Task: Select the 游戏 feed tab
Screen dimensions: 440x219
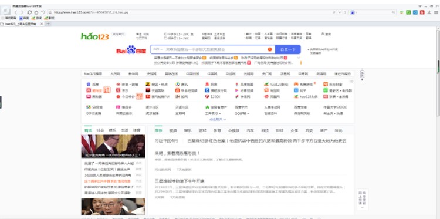Action: (202, 130)
